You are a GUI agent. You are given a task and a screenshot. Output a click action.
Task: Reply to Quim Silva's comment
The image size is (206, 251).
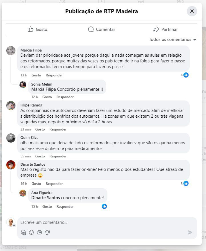[x=58, y=156]
